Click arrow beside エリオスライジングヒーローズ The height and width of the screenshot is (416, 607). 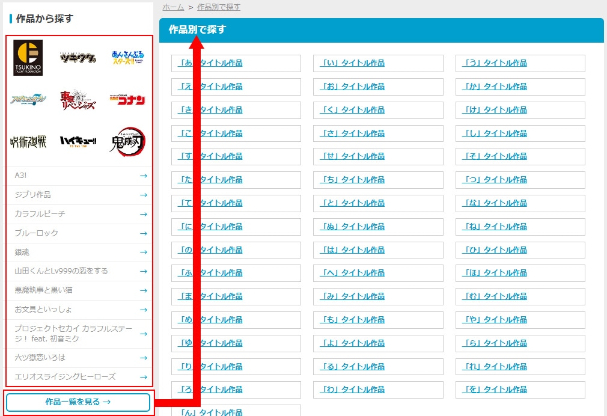click(143, 377)
